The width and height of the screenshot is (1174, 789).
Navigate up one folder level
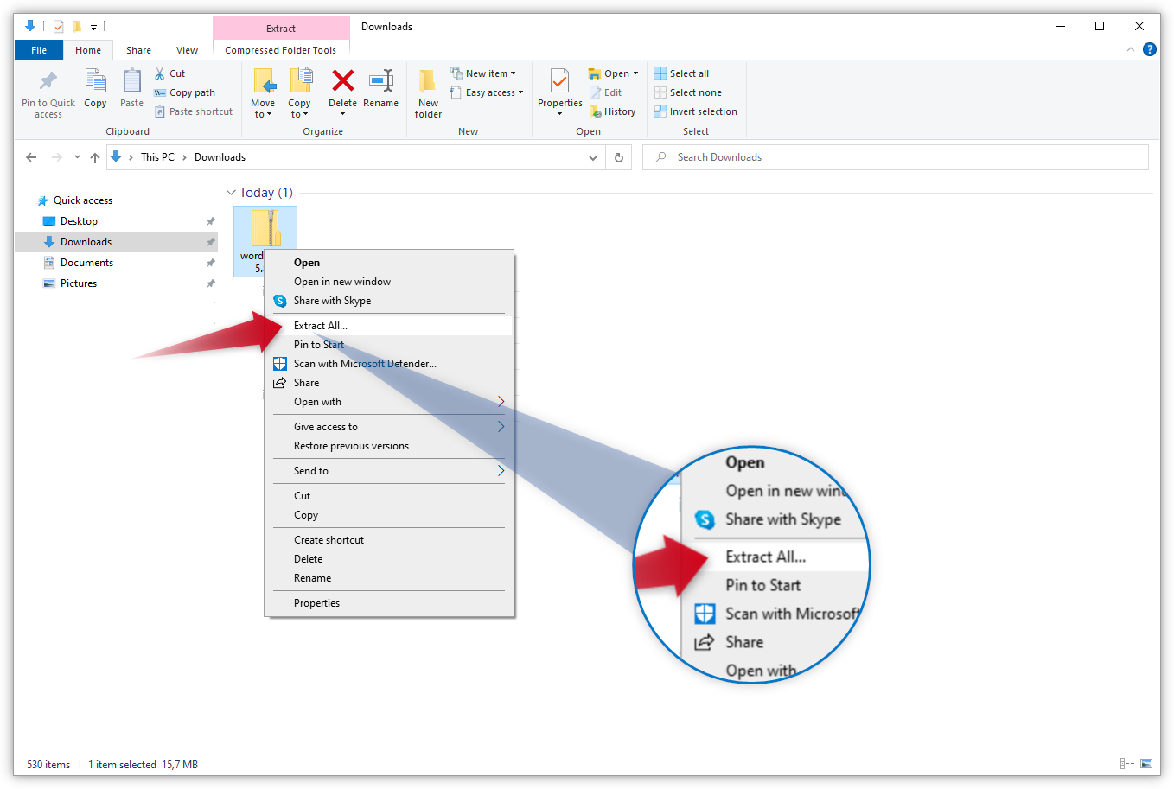95,157
